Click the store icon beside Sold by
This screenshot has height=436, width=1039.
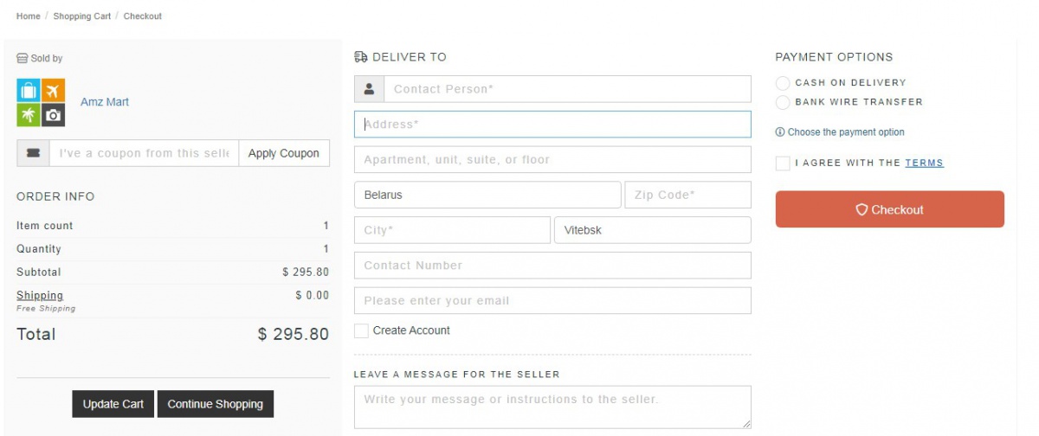(23, 59)
